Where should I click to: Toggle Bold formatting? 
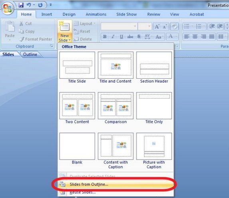(105, 36)
